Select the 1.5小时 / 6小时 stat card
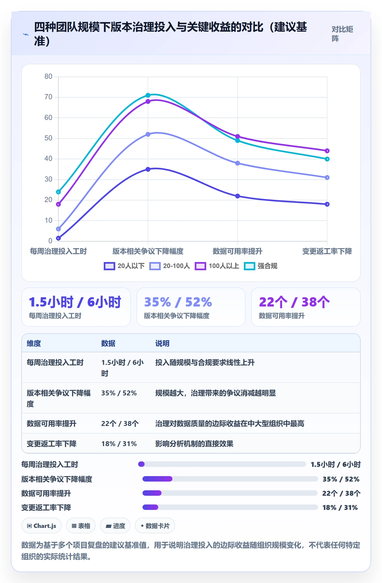 [x=76, y=307]
